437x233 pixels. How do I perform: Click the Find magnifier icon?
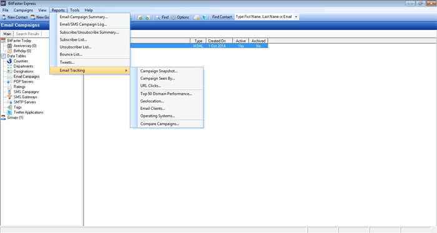pos(158,17)
